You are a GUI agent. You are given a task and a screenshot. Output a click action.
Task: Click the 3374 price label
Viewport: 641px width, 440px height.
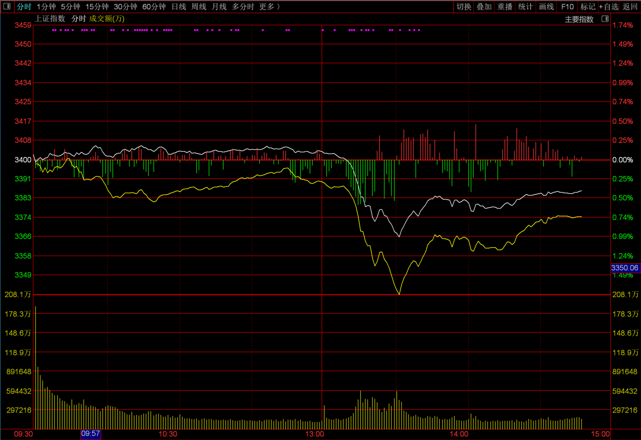[x=23, y=217]
